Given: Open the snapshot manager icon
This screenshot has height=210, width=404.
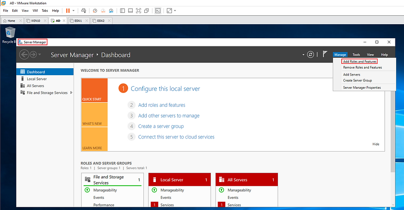Looking at the screenshot, I should click(111, 11).
